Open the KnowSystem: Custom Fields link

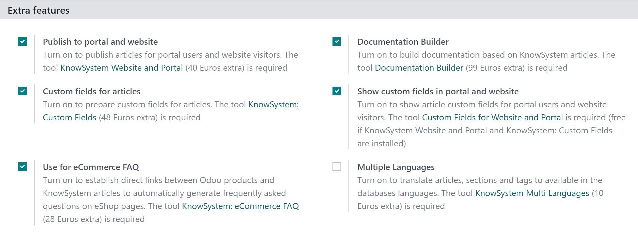tap(171, 111)
